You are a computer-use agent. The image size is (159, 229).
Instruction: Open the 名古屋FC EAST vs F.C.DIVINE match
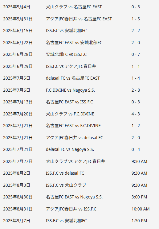(73, 126)
